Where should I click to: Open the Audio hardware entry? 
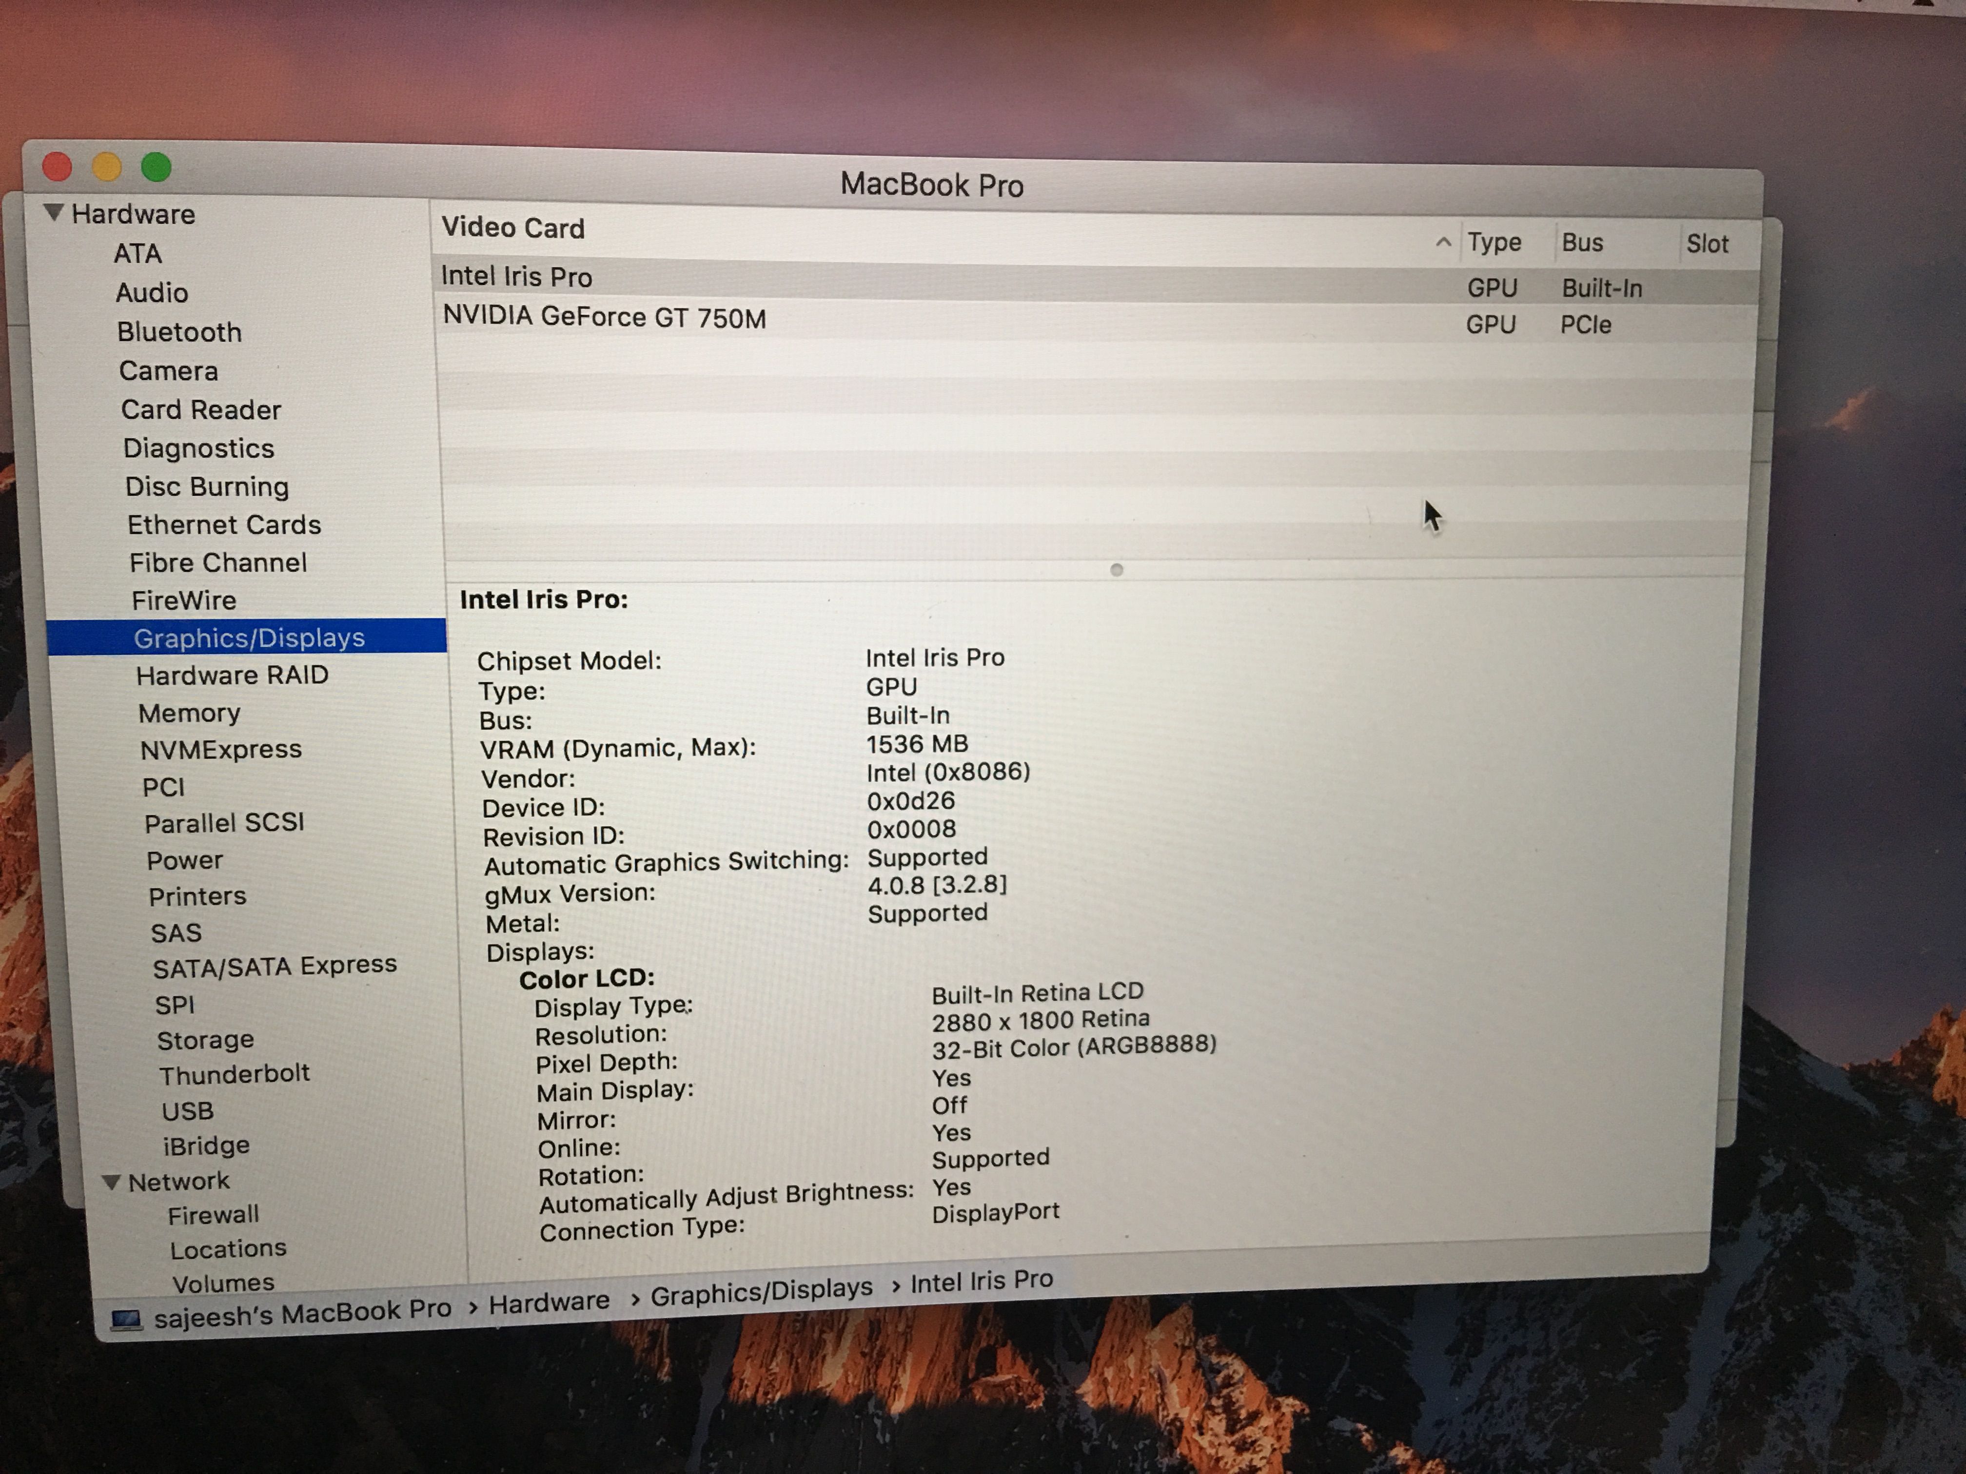pyautogui.click(x=152, y=292)
